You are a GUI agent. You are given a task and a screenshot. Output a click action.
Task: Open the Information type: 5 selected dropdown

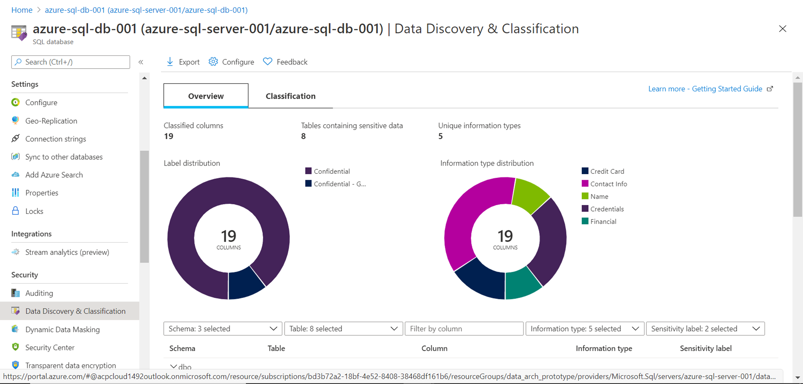(x=585, y=329)
